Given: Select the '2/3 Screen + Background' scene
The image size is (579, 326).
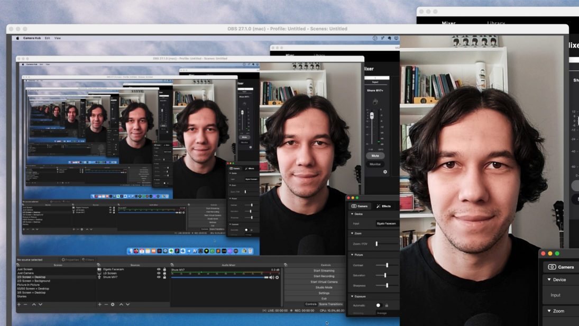Looking at the screenshot, I should tap(34, 281).
